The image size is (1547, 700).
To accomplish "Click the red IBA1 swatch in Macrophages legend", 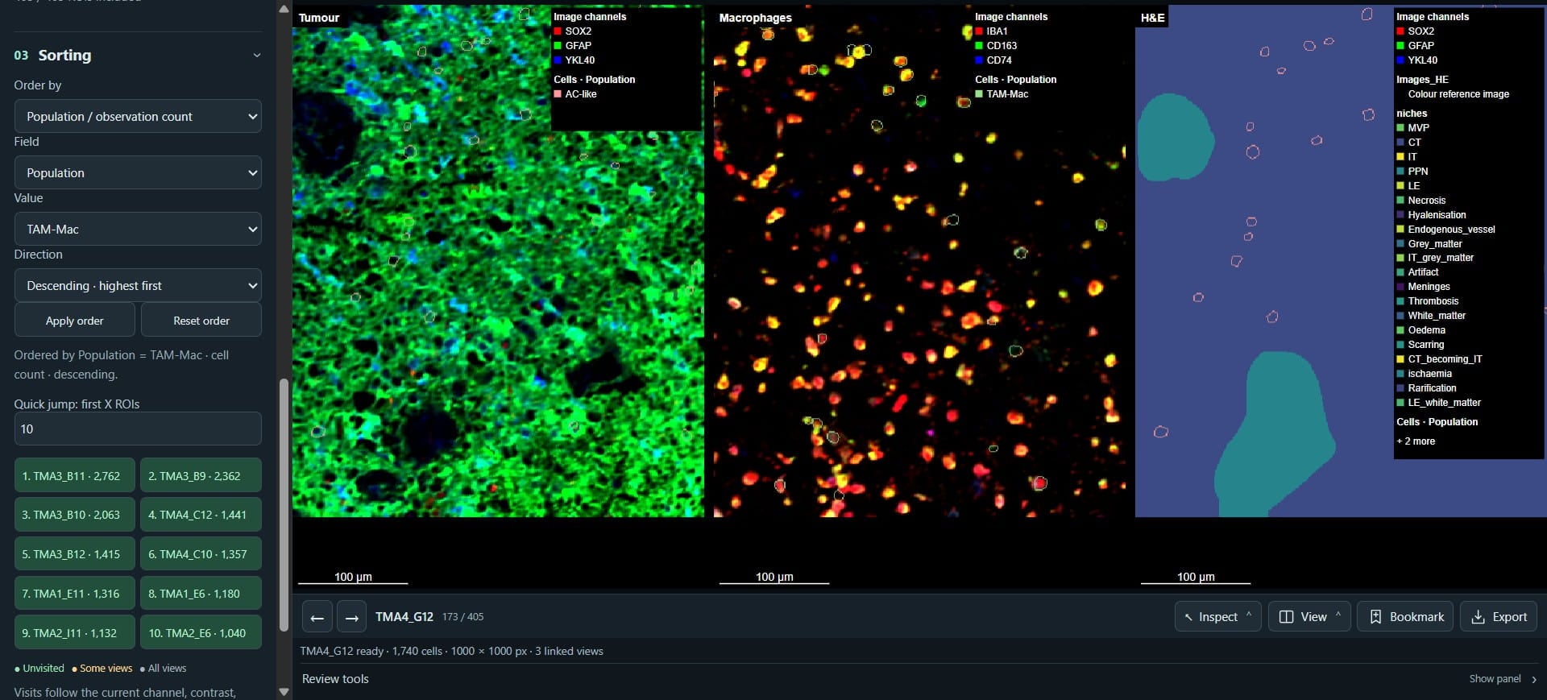I will coord(979,31).
